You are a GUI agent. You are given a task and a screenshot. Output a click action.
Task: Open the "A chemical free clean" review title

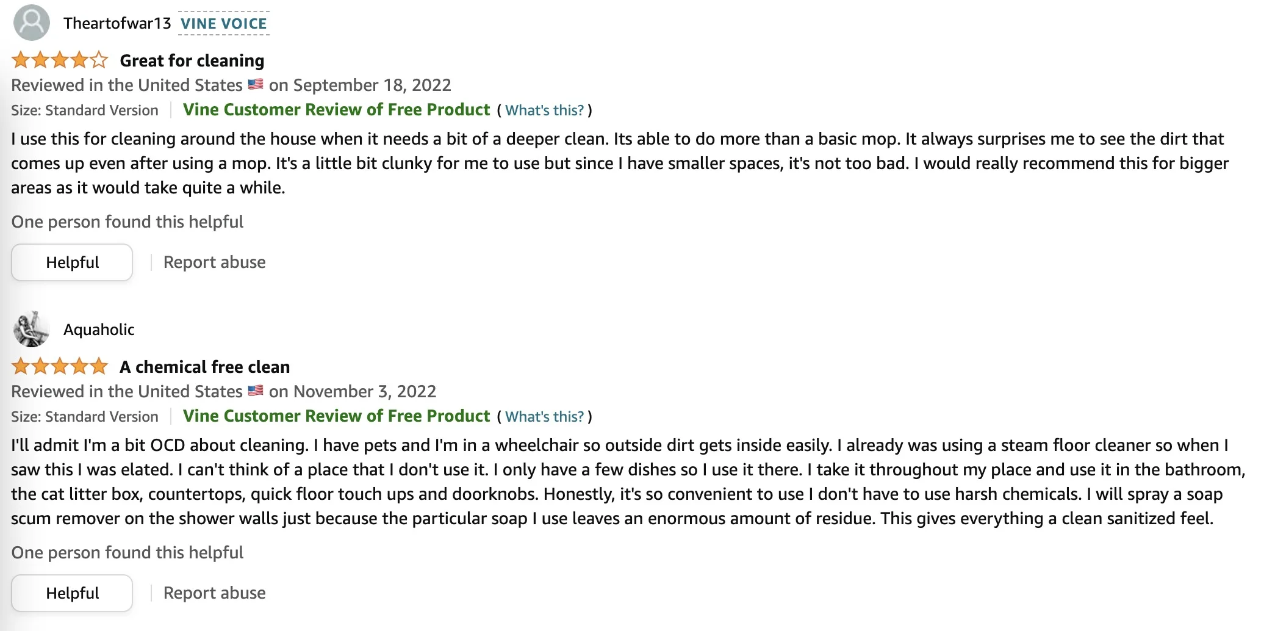point(205,367)
